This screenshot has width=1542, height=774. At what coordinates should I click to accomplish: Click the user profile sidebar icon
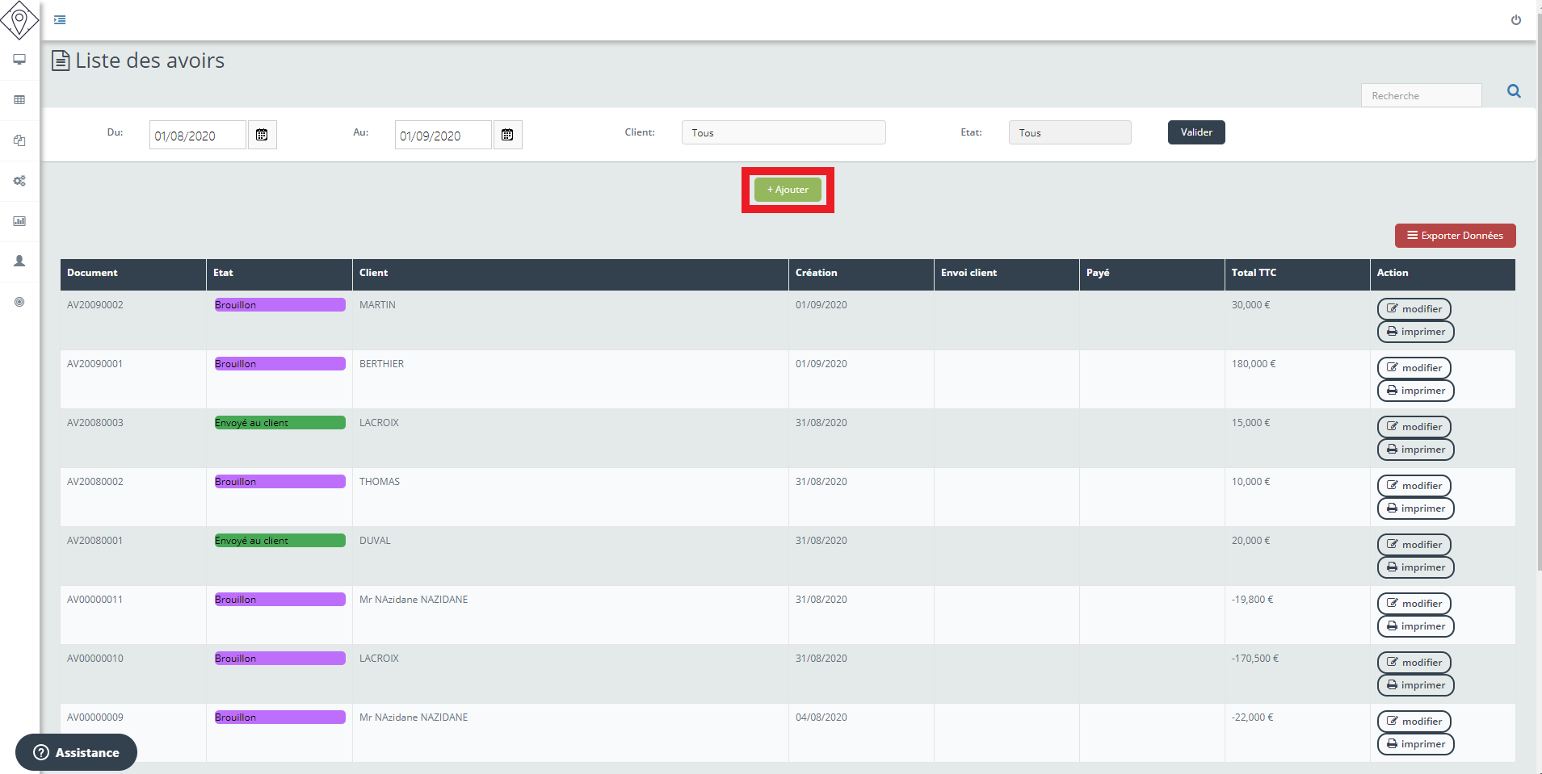click(x=19, y=261)
